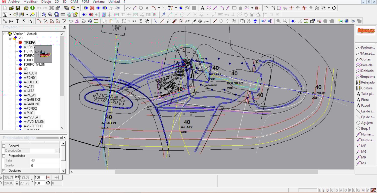
Task: Click the rotation icon next to angle field
Action: 48,183
